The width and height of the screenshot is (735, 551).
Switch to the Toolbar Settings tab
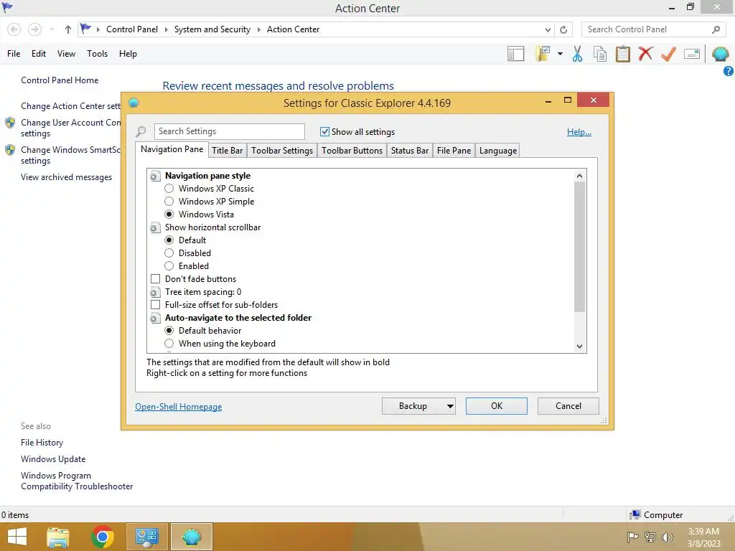click(x=281, y=151)
